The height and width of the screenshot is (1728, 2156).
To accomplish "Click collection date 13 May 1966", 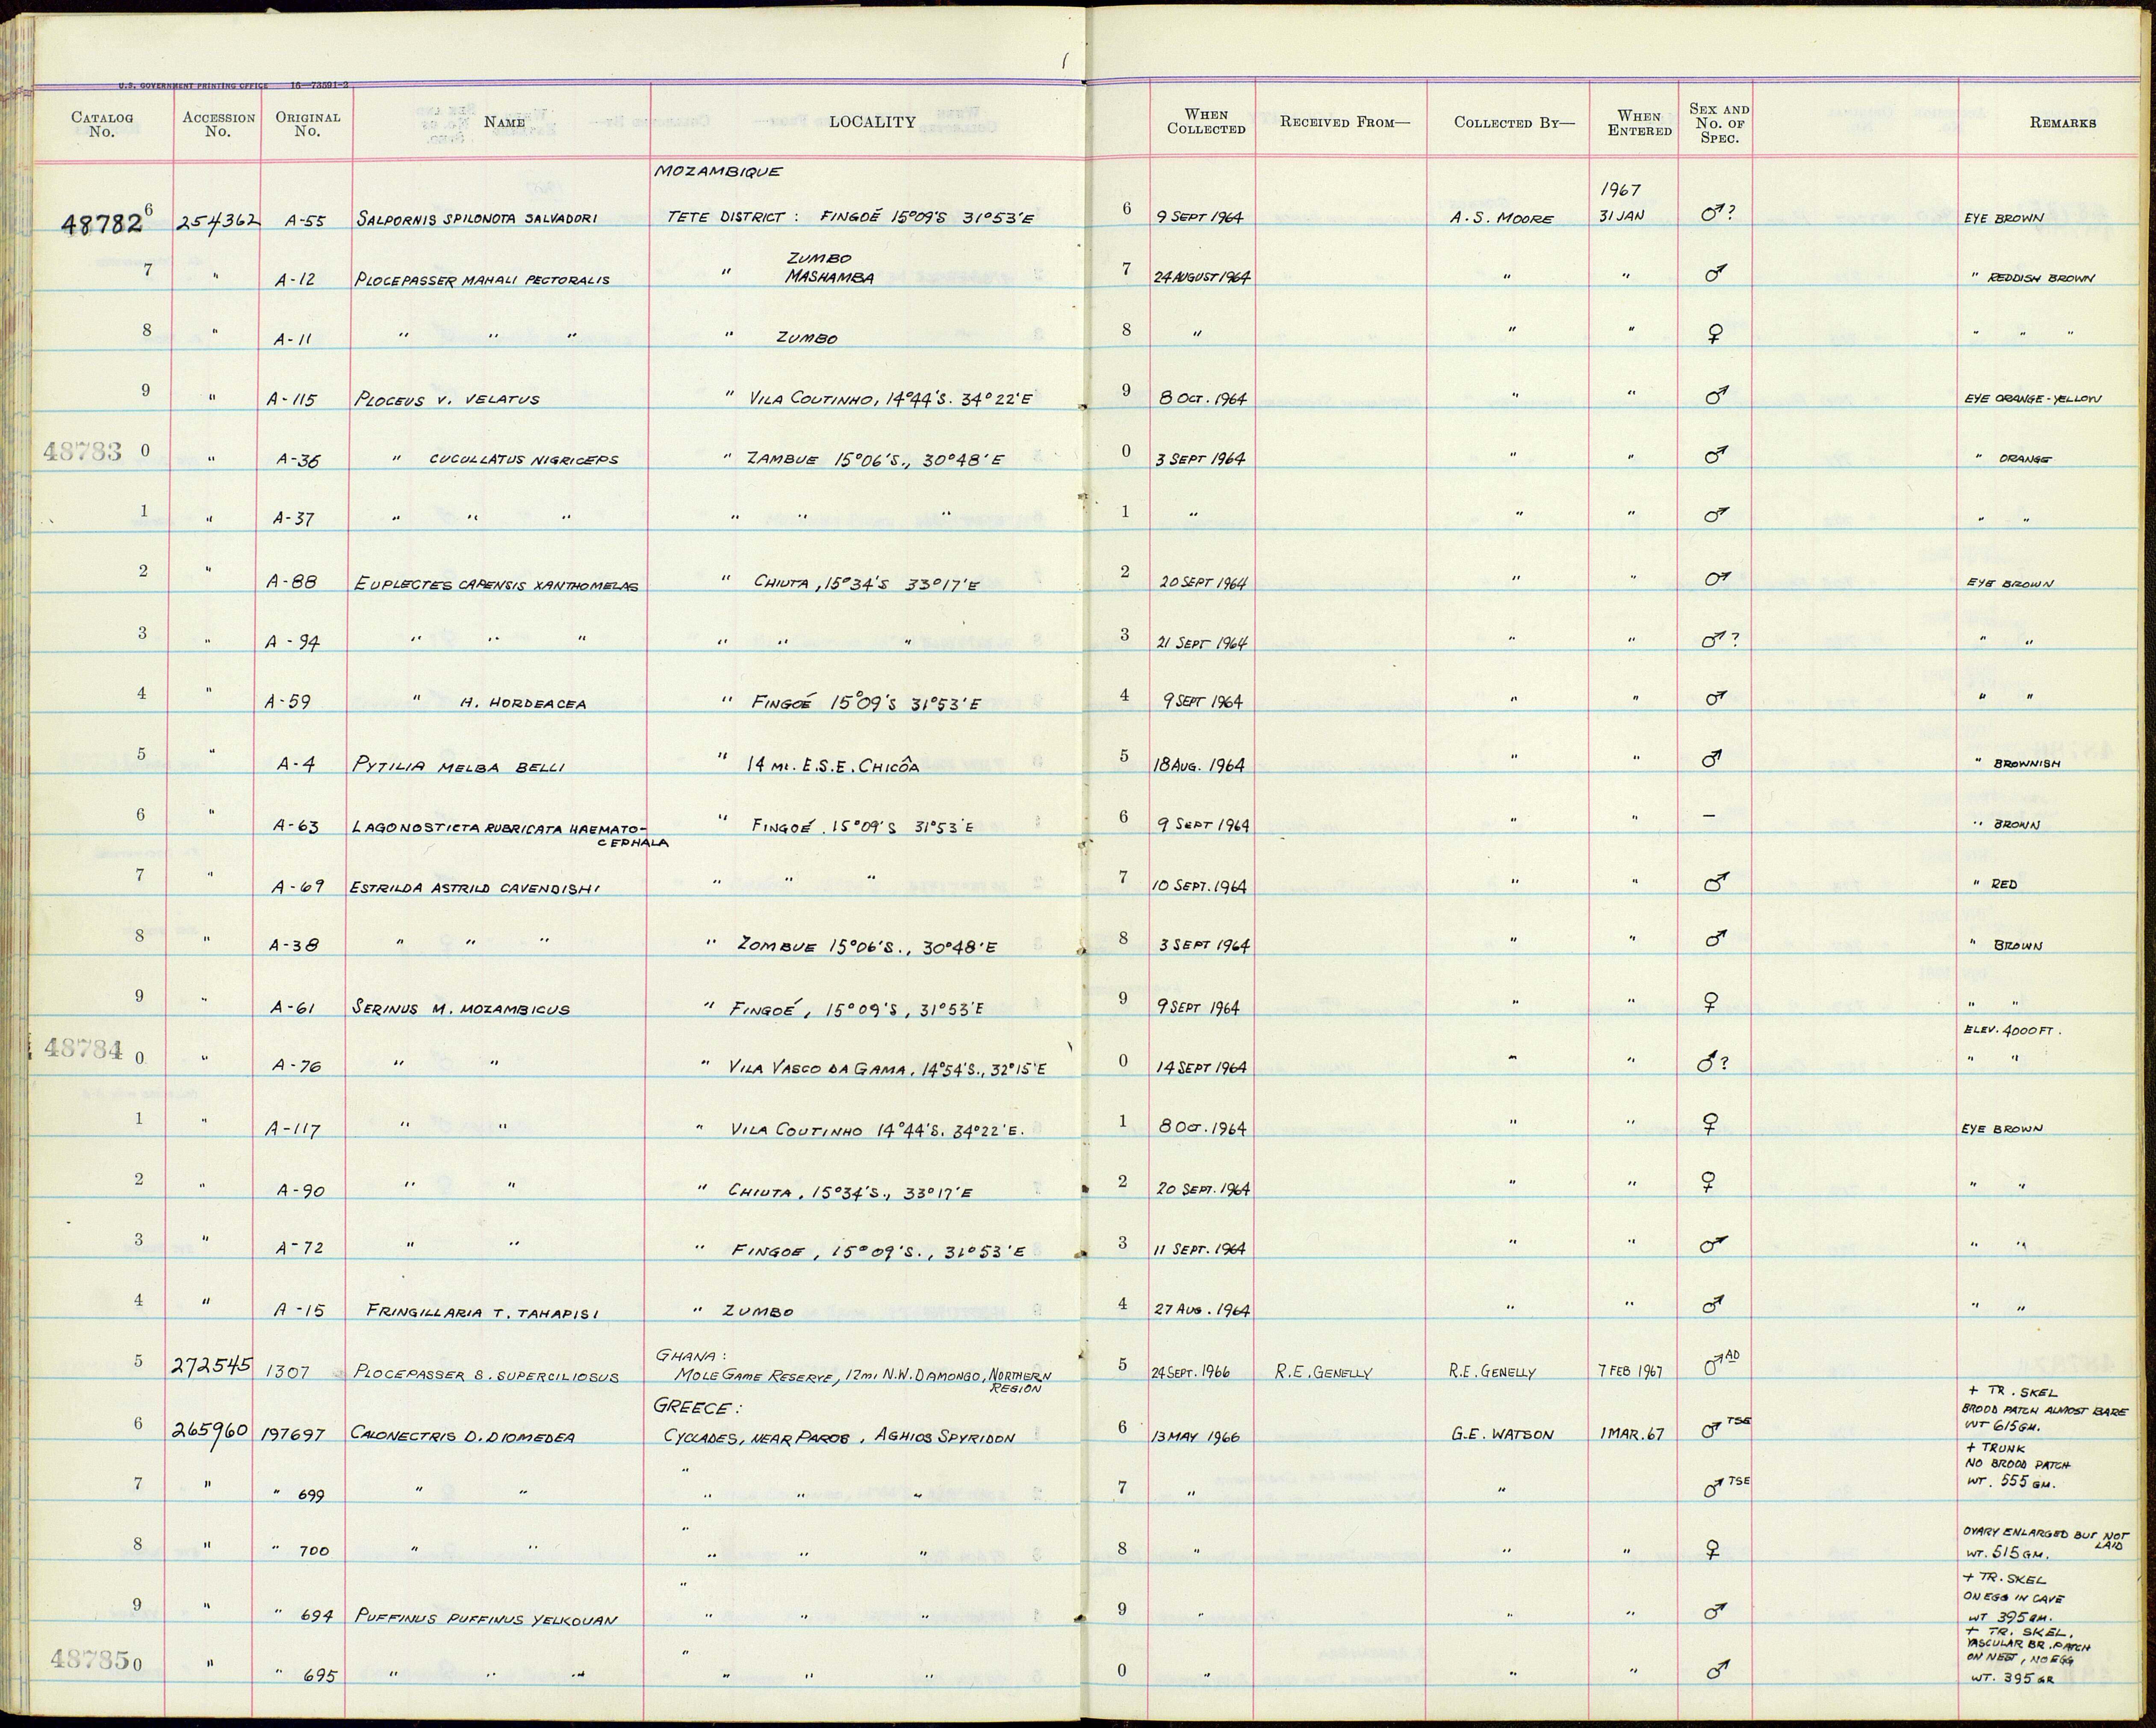I will click(1195, 1437).
